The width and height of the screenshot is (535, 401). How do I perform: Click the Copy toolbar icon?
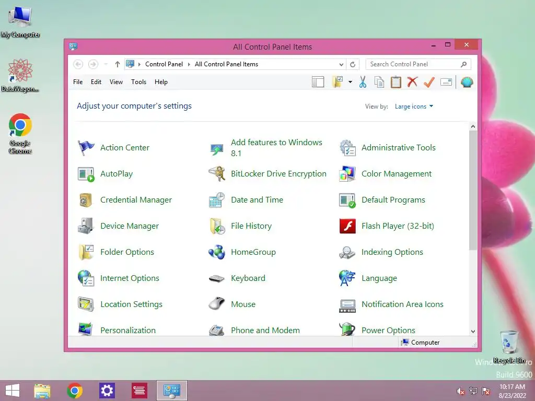pyautogui.click(x=379, y=82)
